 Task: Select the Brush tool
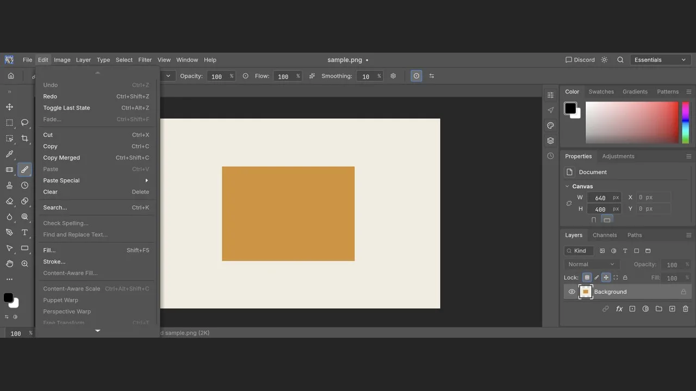pos(24,170)
